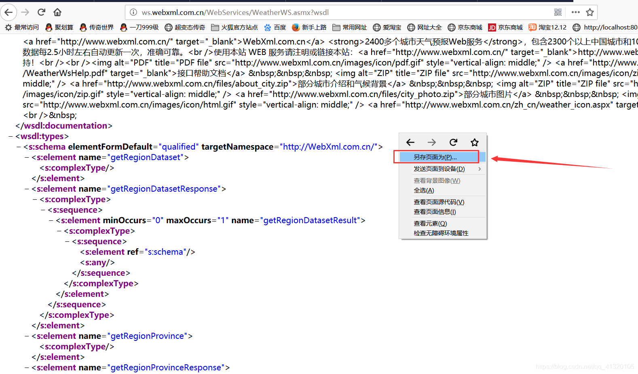Open the 最常访问 bookmark
Viewport: 638px width, 374px height.
pos(22,27)
